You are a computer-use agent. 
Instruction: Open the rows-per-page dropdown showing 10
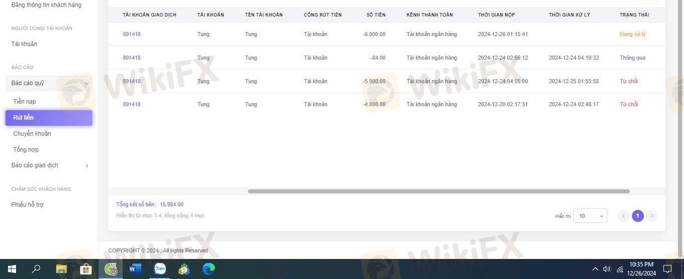[x=590, y=216]
